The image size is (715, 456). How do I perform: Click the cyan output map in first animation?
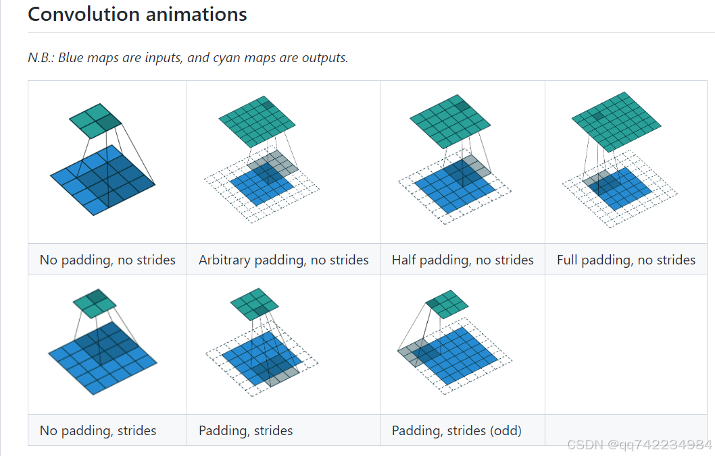tap(95, 120)
